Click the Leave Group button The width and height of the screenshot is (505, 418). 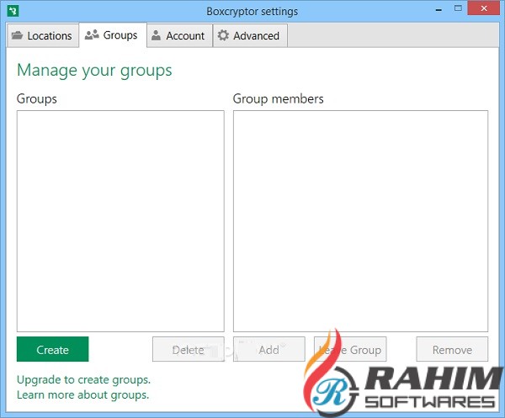[x=350, y=349]
